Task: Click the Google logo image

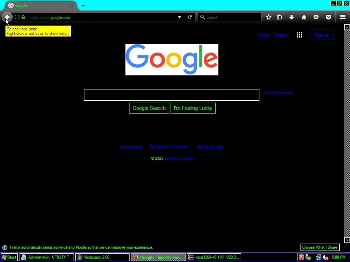Action: pos(172,60)
